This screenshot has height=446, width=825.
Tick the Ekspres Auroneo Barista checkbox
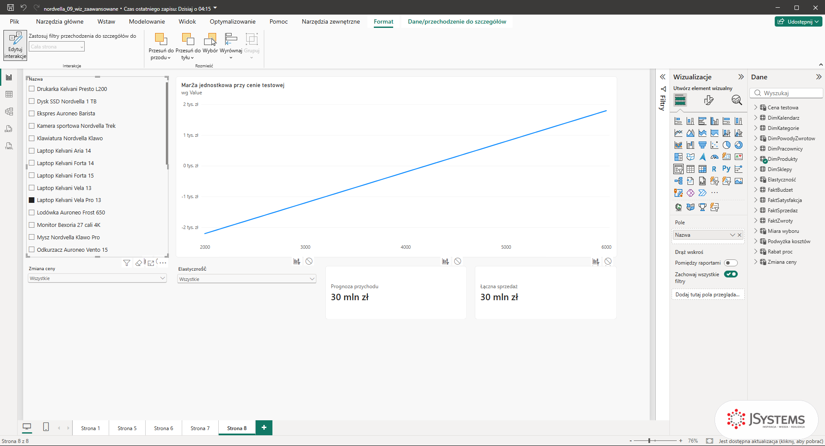coord(31,113)
